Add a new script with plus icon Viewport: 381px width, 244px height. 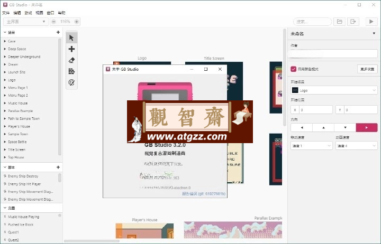click(58, 167)
